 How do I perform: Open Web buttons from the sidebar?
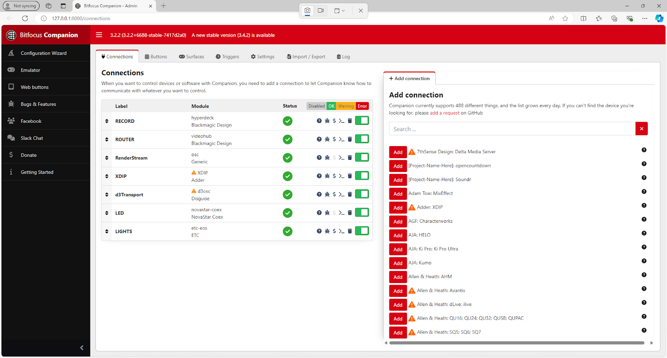46,87
